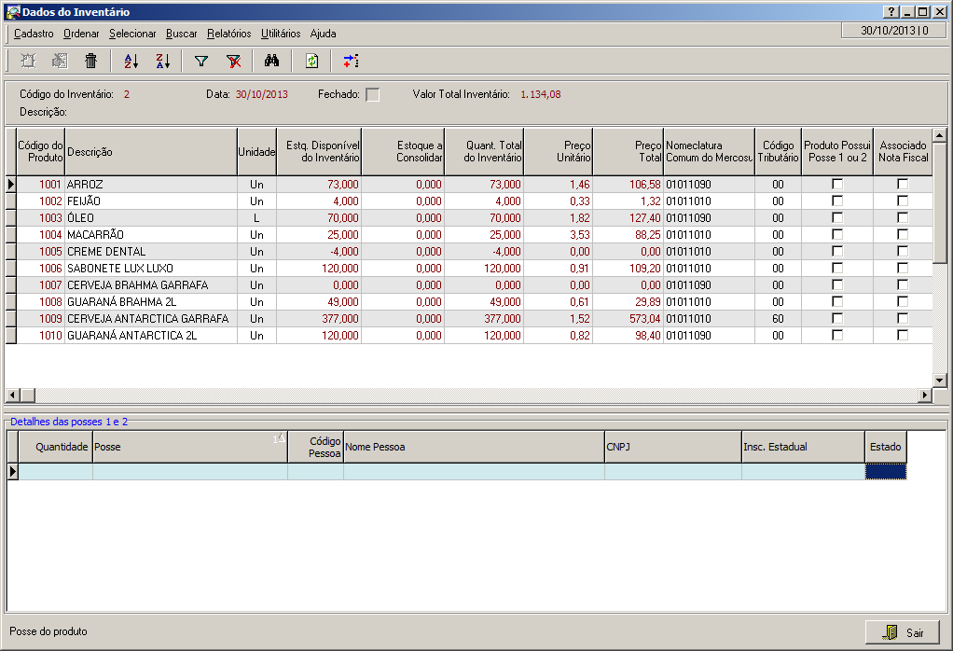
Task: Tick Associado Nota Fiscal checkbox for ÓLEO
Action: (x=902, y=218)
